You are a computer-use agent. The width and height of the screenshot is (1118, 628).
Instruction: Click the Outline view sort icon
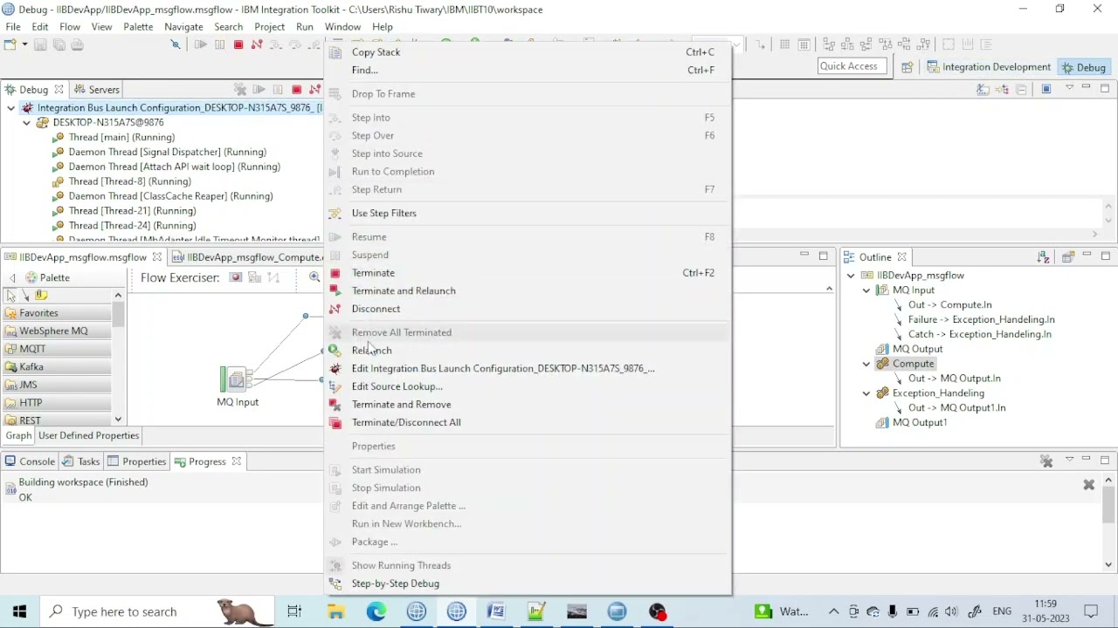pyautogui.click(x=1043, y=257)
